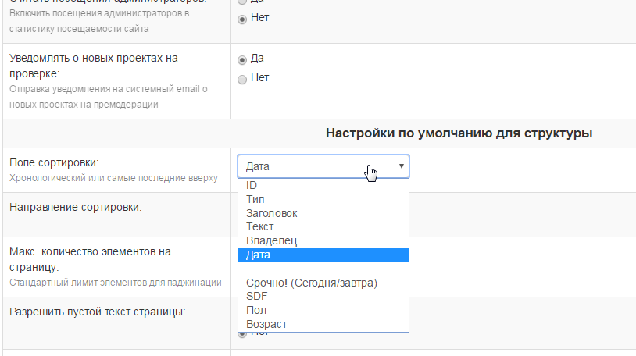Choose 'Тип' in the sort field list
This screenshot has width=636, height=356.
point(323,199)
